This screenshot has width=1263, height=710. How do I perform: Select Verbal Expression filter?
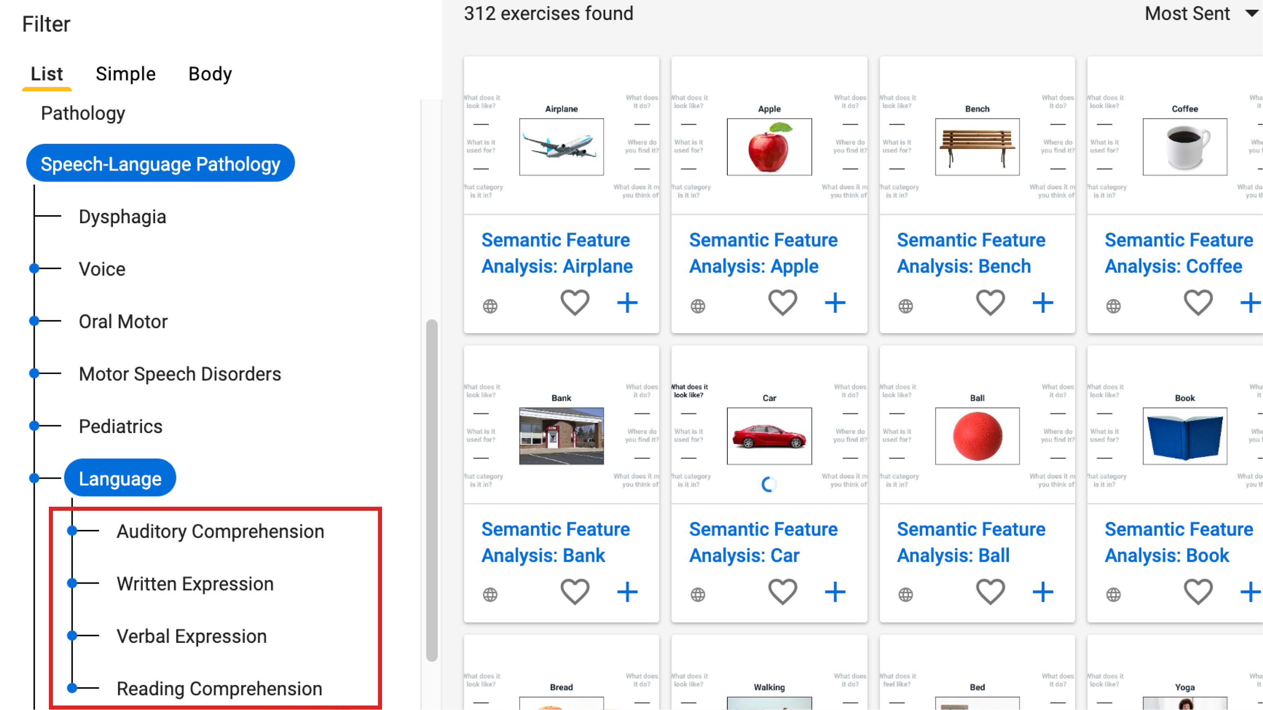[x=192, y=636]
